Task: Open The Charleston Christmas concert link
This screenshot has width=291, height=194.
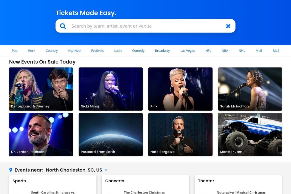Action: (144, 192)
